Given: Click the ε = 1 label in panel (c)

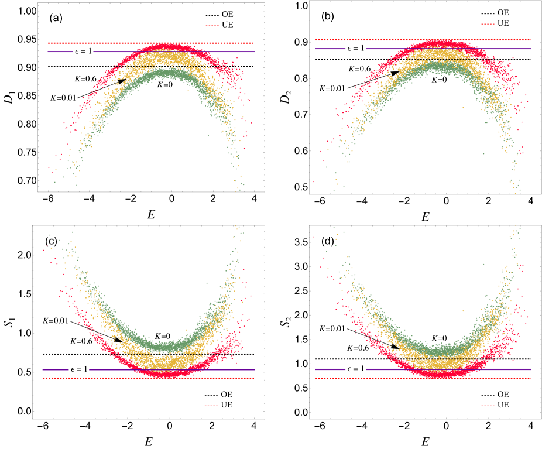Looking at the screenshot, I should [79, 369].
